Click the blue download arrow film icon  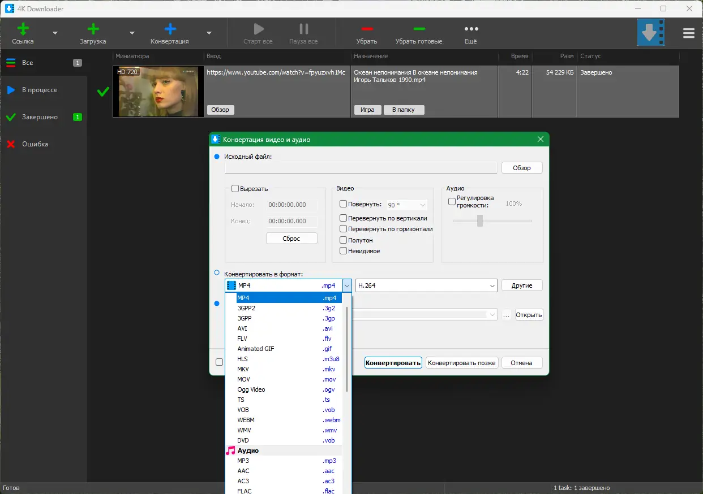coord(650,33)
